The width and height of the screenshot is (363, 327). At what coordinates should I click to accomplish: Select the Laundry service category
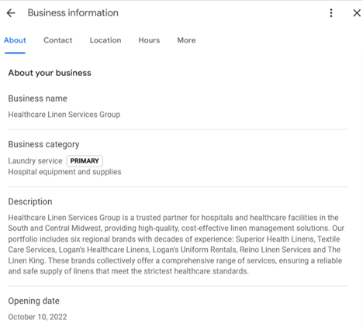tap(35, 161)
